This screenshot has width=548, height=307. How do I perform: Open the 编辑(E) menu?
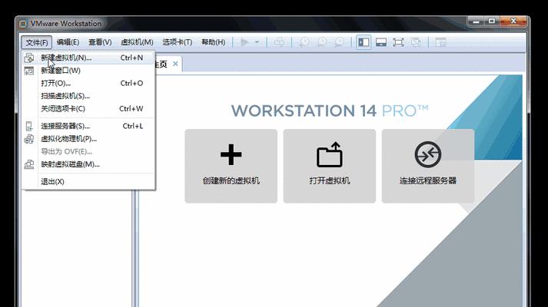pos(68,42)
